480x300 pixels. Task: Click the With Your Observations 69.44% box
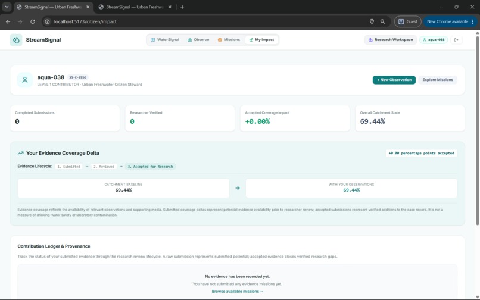tap(351, 188)
